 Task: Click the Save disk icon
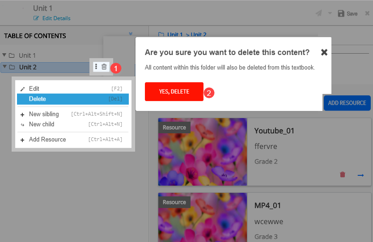(x=341, y=13)
